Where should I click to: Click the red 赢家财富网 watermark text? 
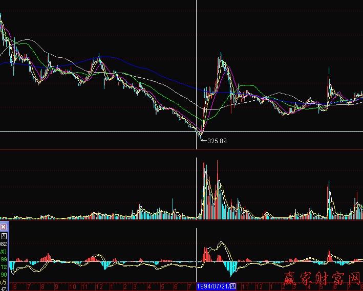[x=323, y=279]
